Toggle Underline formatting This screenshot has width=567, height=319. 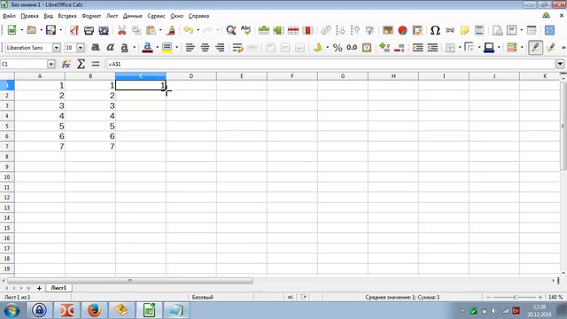click(124, 47)
